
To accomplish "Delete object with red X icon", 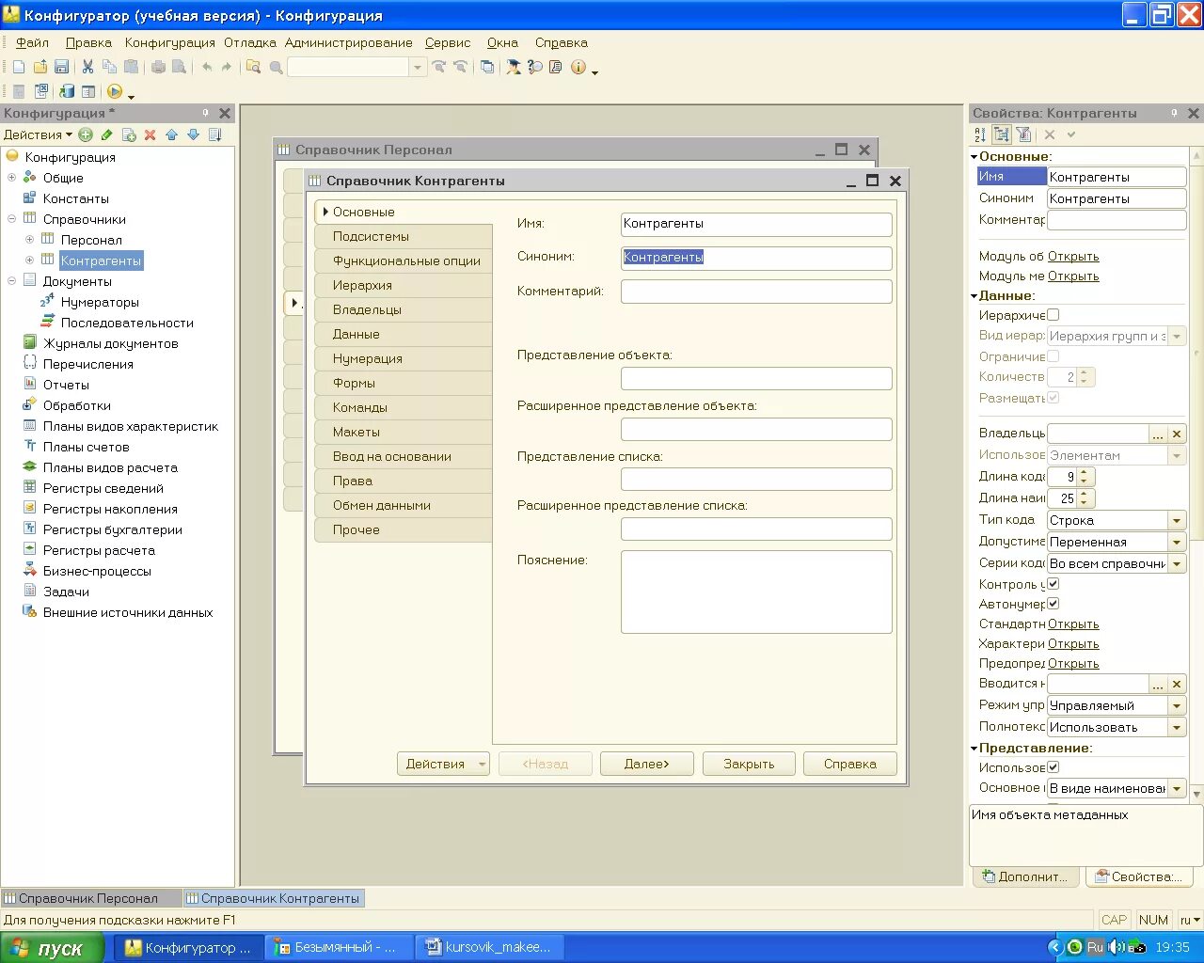I will [x=150, y=134].
